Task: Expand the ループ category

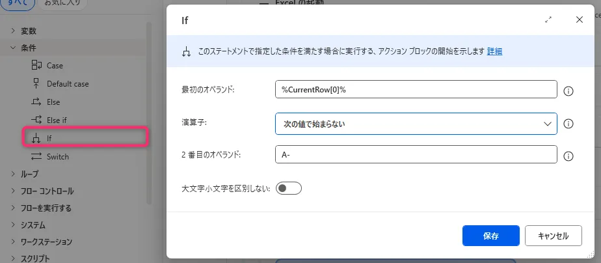Action: 13,174
